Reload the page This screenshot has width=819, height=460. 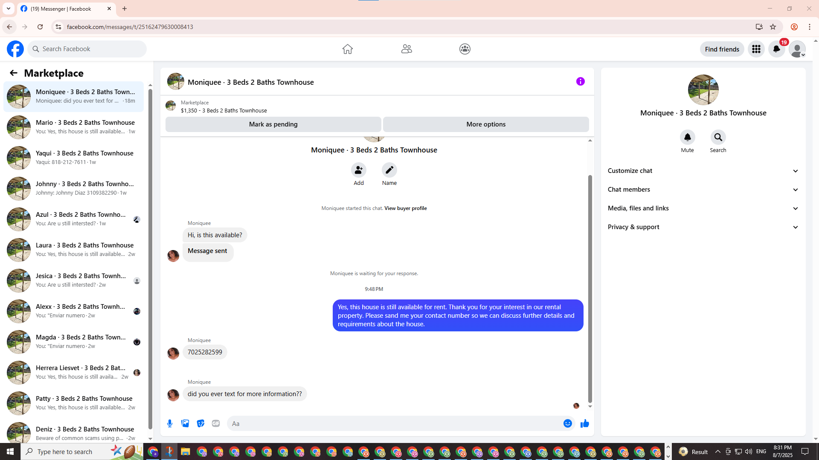coord(40,27)
